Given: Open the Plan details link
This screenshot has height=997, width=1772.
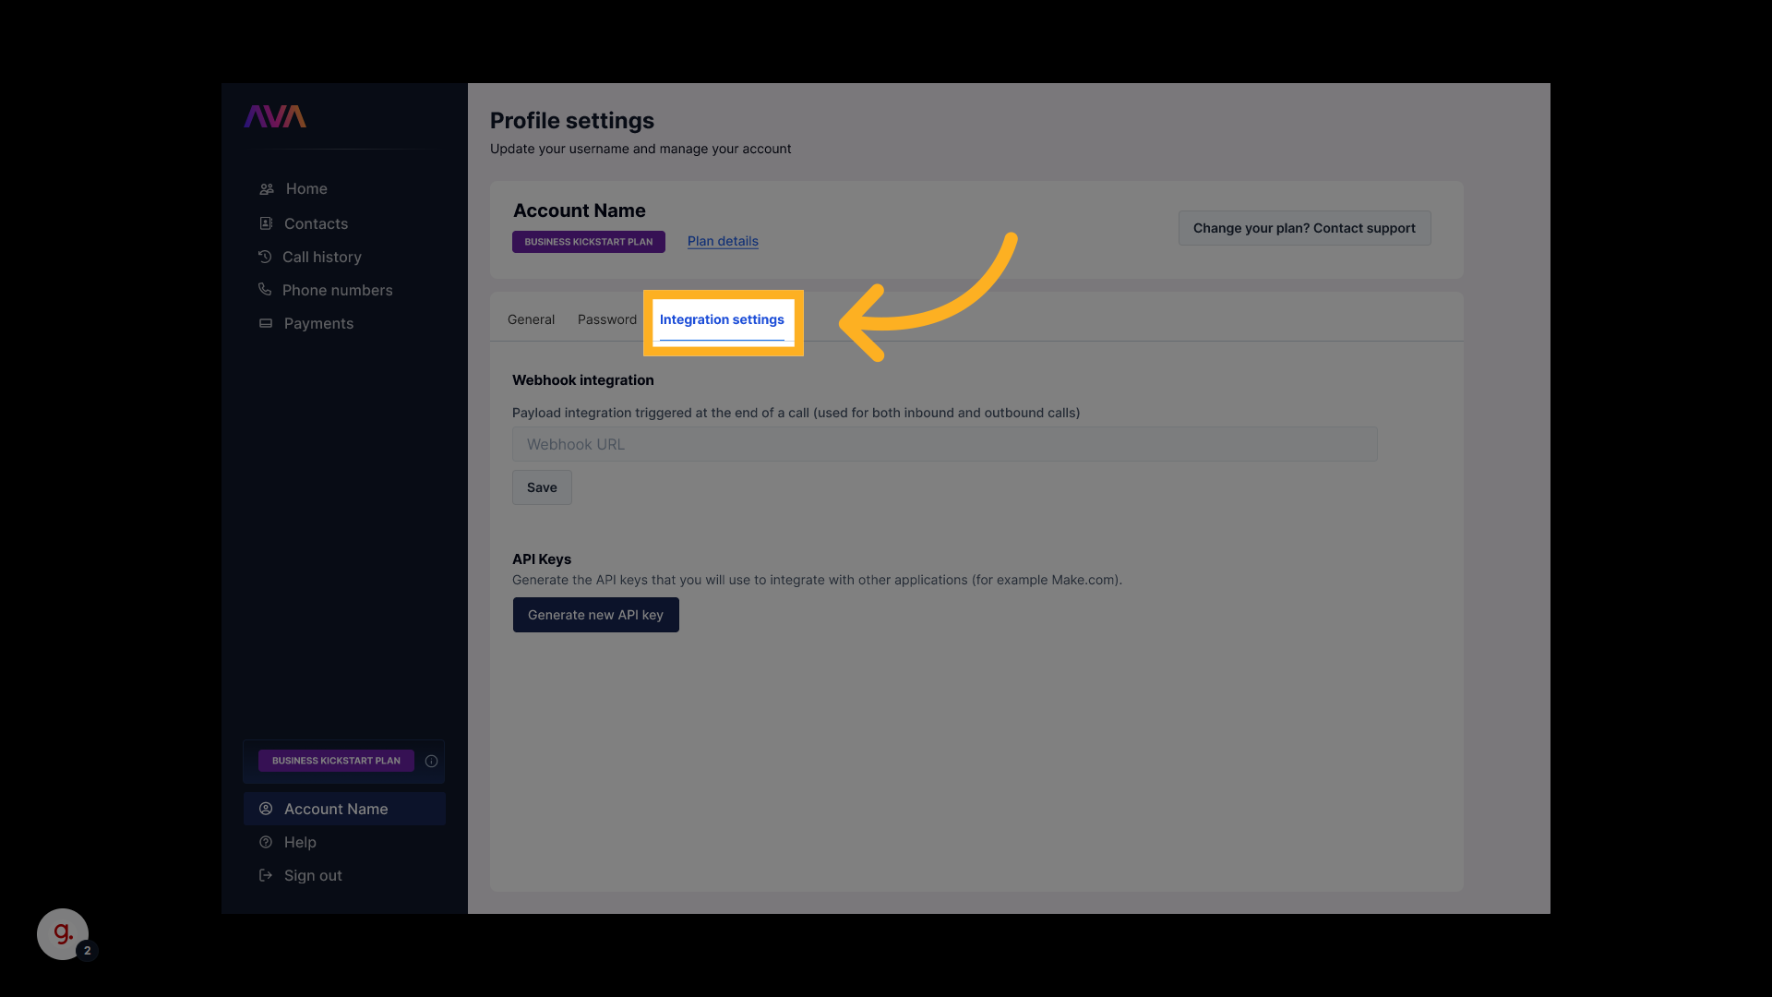Looking at the screenshot, I should coord(723,241).
